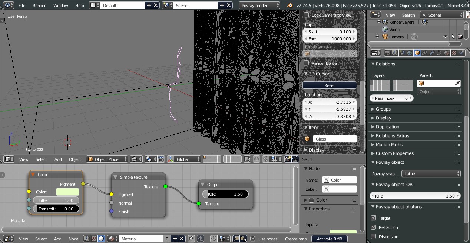Enable Lock Camera to View
Screen dimensions: 470x243
click(306, 15)
